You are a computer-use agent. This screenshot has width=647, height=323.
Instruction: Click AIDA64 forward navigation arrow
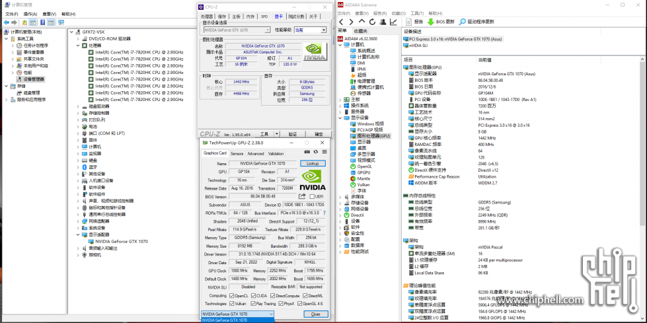click(x=351, y=21)
